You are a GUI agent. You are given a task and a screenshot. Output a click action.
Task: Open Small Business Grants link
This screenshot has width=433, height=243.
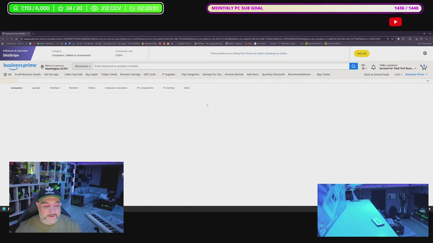(x=28, y=74)
